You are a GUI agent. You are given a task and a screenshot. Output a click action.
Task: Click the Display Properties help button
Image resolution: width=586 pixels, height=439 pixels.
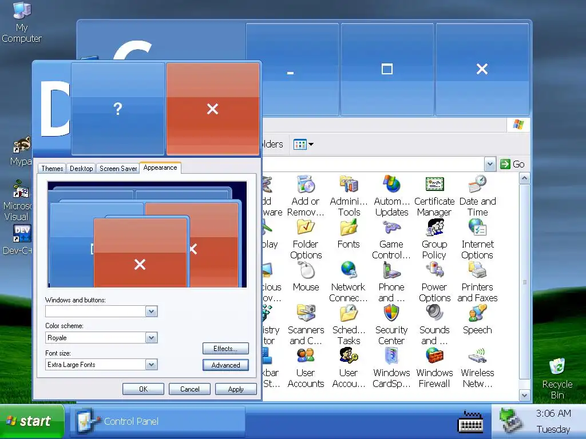coord(118,109)
